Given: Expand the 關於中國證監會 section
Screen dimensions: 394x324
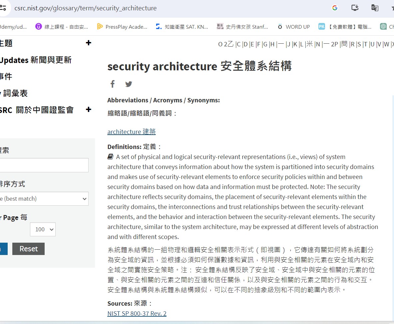Looking at the screenshot, I should (x=88, y=110).
